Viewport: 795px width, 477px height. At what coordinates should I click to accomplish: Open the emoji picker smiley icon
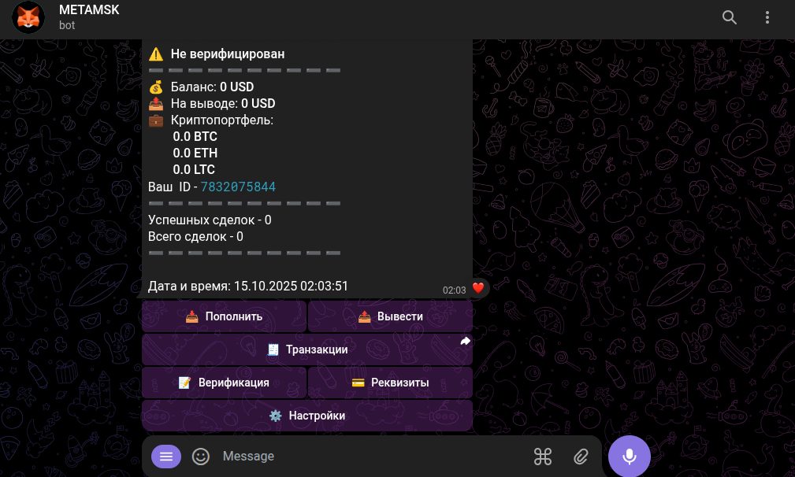point(201,457)
